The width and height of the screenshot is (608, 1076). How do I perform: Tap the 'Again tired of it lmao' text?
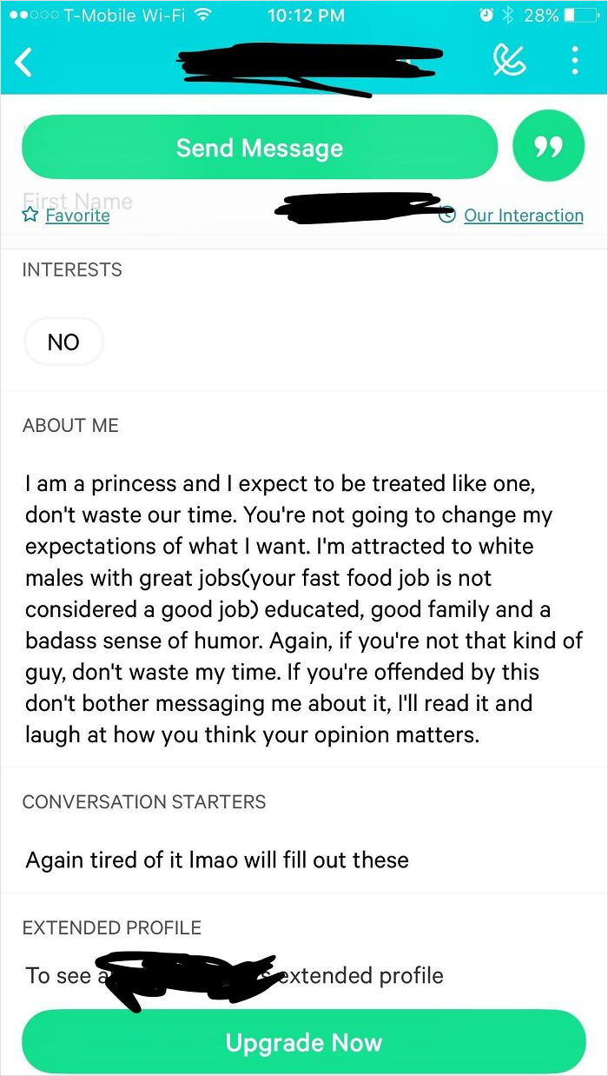(x=217, y=860)
